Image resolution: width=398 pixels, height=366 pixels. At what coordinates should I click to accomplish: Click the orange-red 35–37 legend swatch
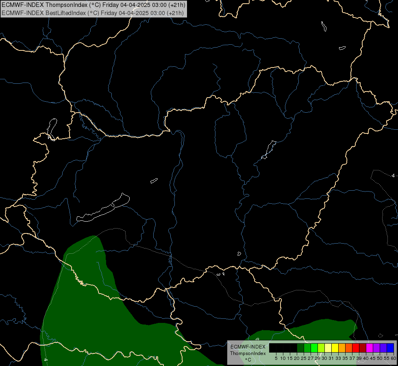click(349, 348)
